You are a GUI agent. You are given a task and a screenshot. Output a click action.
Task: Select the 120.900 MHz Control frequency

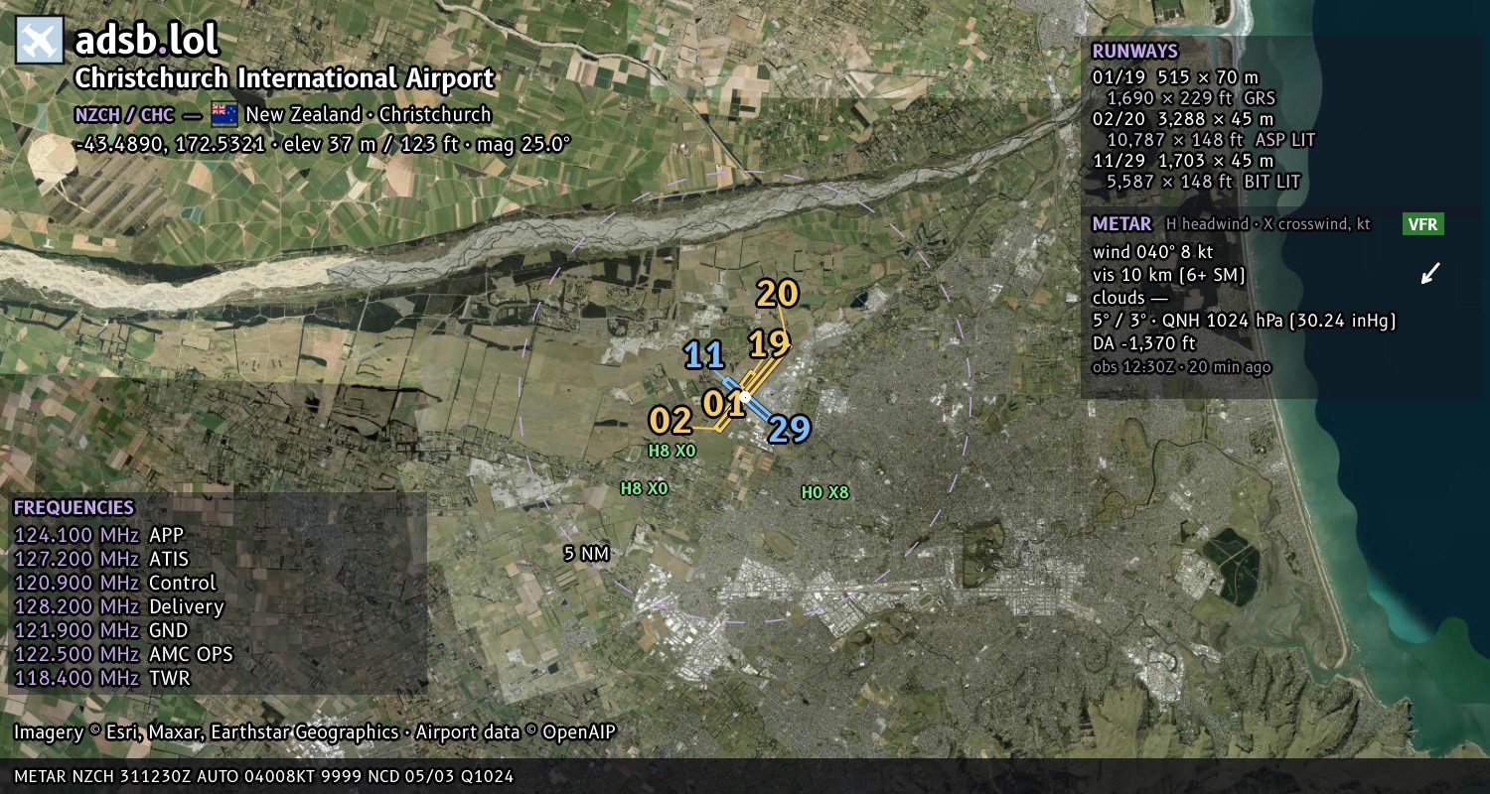click(x=115, y=584)
